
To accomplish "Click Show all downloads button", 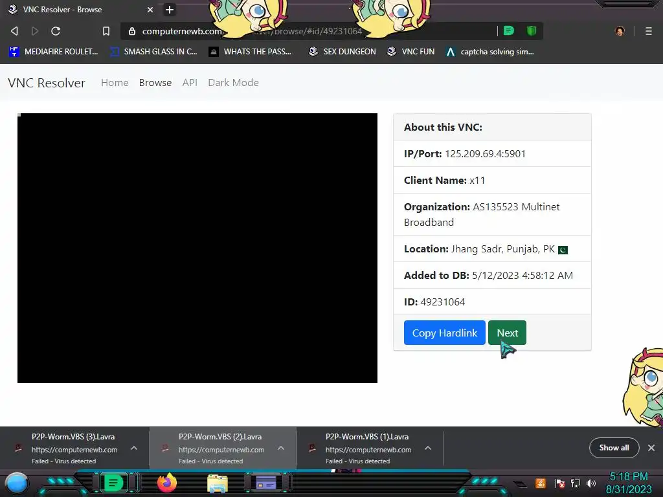I will click(614, 448).
